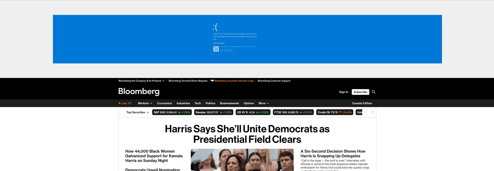
Task: Open the Six-Second Decision article
Action: tap(333, 154)
